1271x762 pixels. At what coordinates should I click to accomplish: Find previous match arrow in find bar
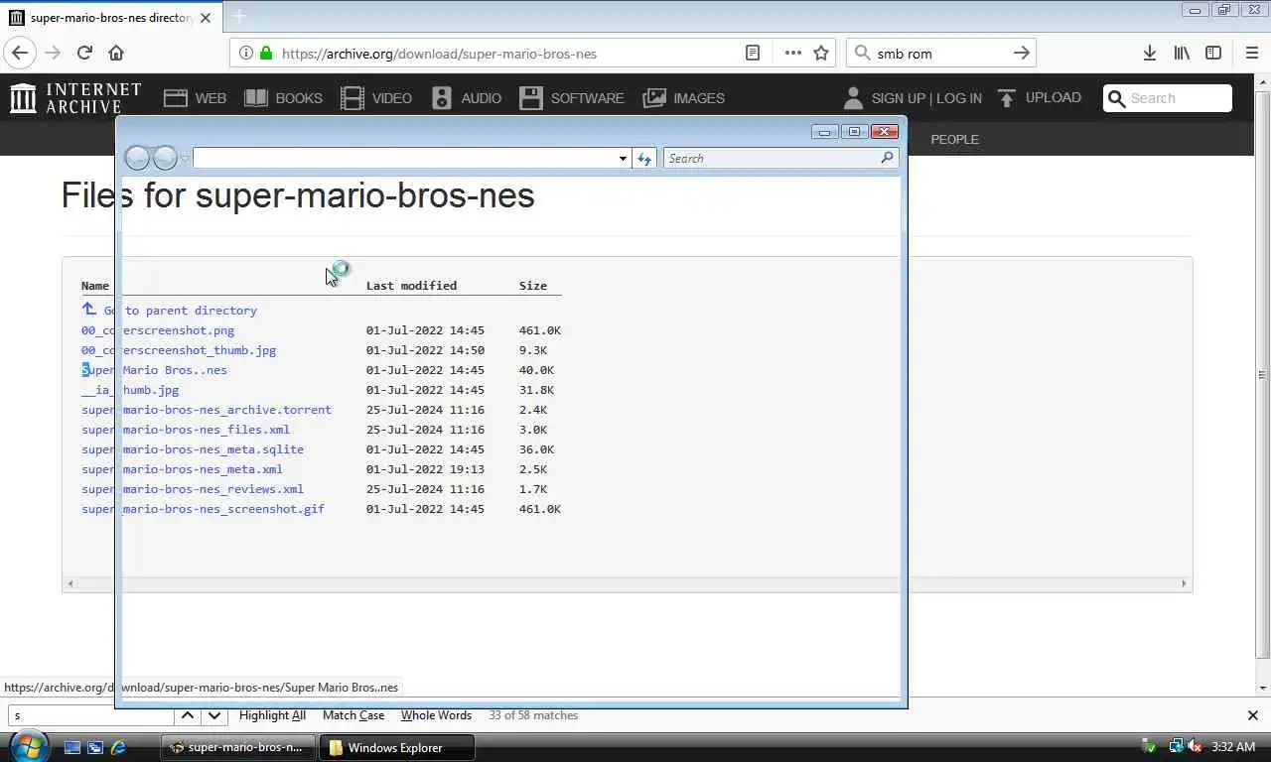(187, 715)
